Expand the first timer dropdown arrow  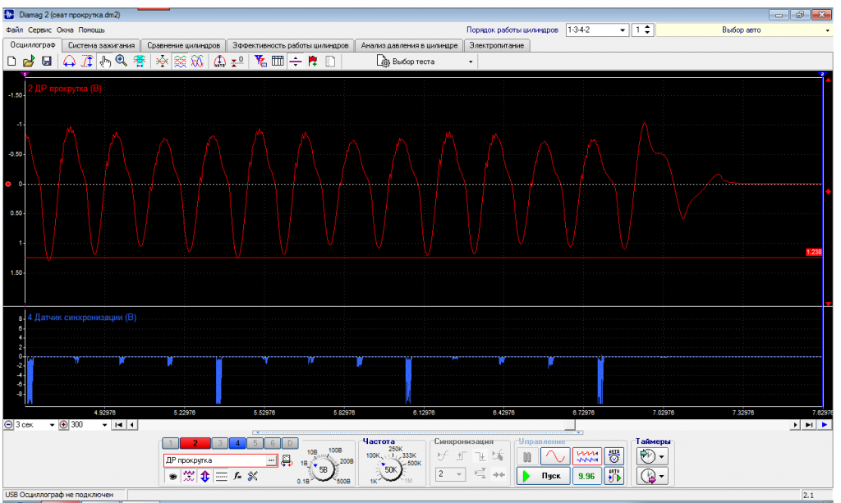tap(662, 457)
